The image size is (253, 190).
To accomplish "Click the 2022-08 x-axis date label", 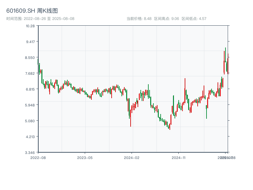I will pyautogui.click(x=38, y=157).
